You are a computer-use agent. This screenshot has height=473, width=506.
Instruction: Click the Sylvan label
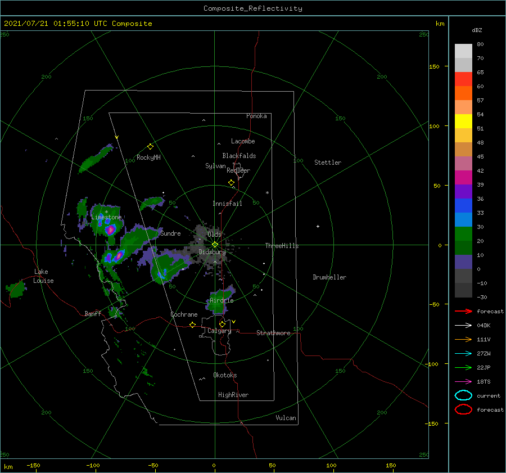coord(215,166)
